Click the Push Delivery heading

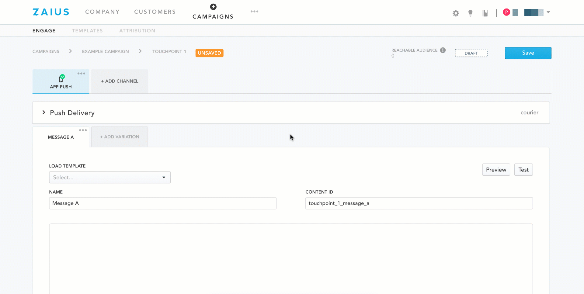(72, 113)
